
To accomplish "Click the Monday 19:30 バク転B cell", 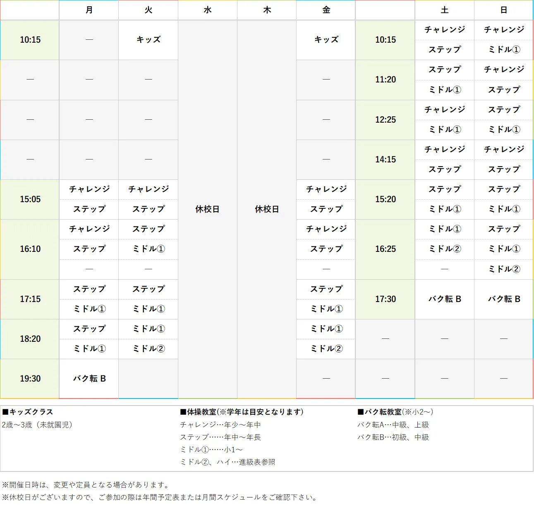I will [x=89, y=378].
